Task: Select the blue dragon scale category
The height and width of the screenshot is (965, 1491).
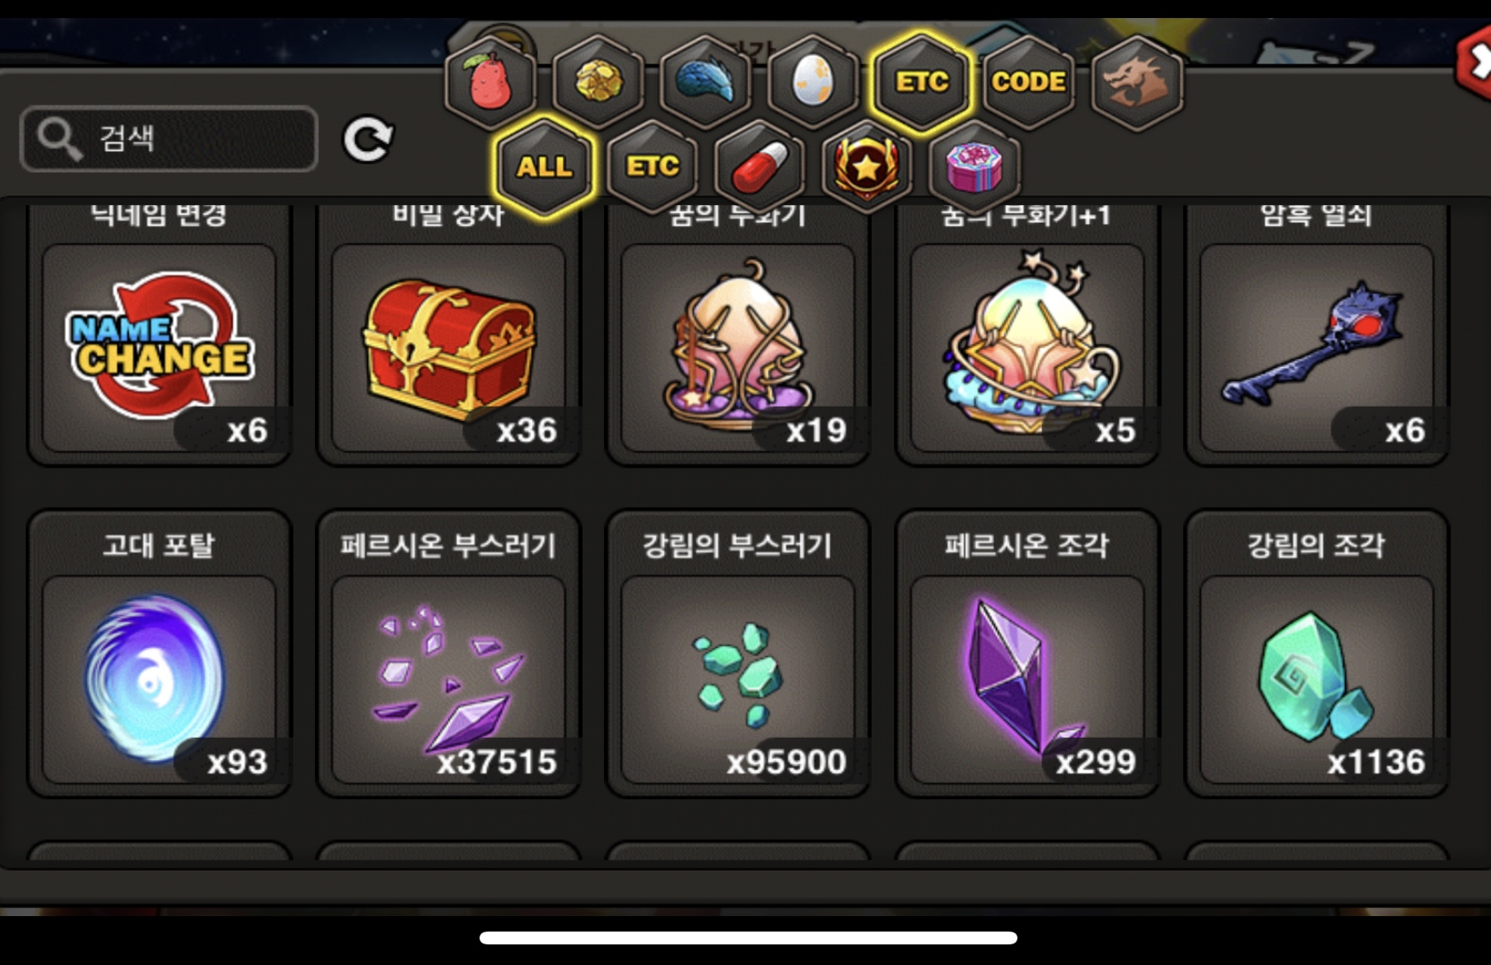Action: point(705,82)
